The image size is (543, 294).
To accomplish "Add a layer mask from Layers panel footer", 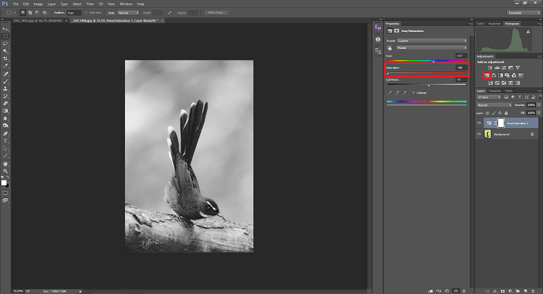I will tap(502, 291).
